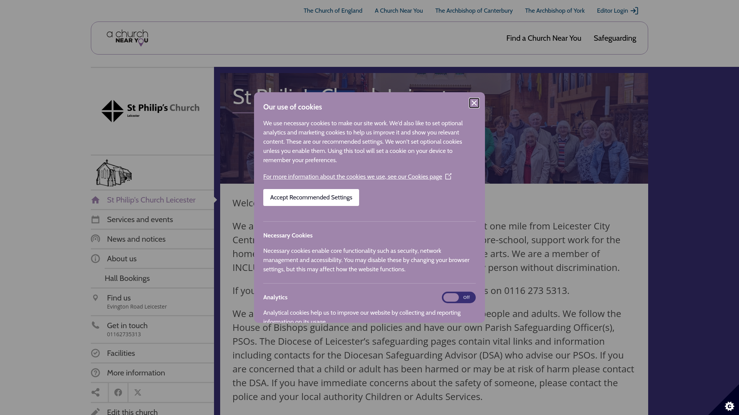Close the cookies dialog

474,103
